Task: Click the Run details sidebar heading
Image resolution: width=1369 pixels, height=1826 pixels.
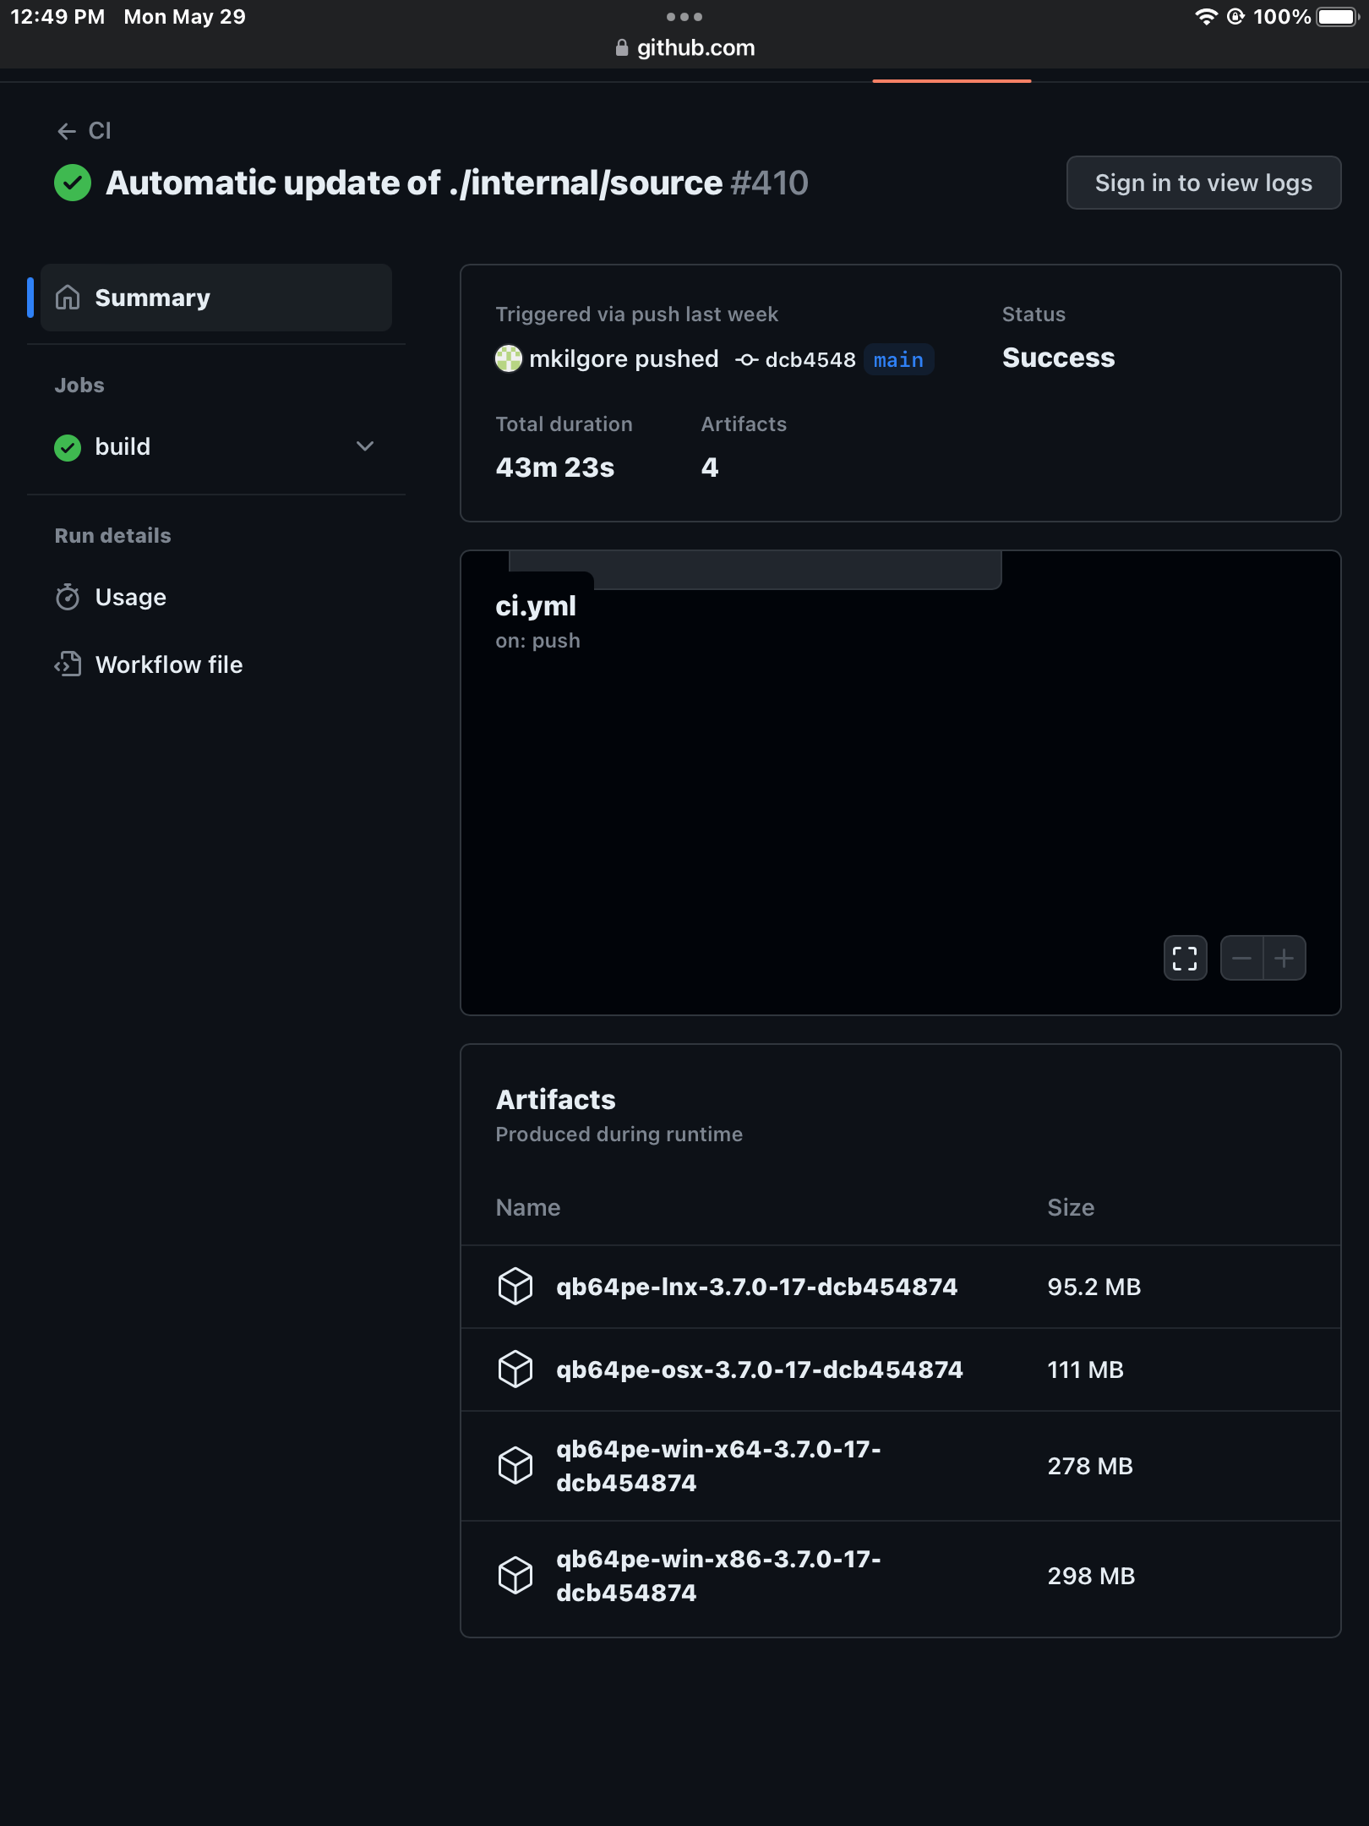Action: pyautogui.click(x=112, y=536)
